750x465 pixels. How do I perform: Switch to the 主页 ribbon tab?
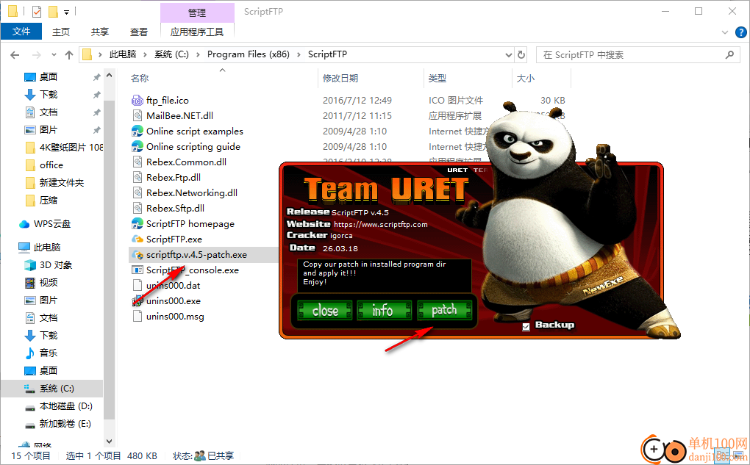61,32
